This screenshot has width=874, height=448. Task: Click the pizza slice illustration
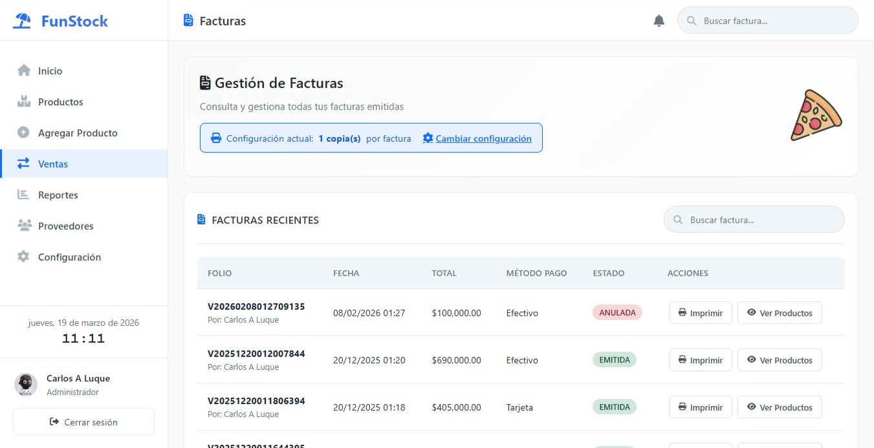815,116
